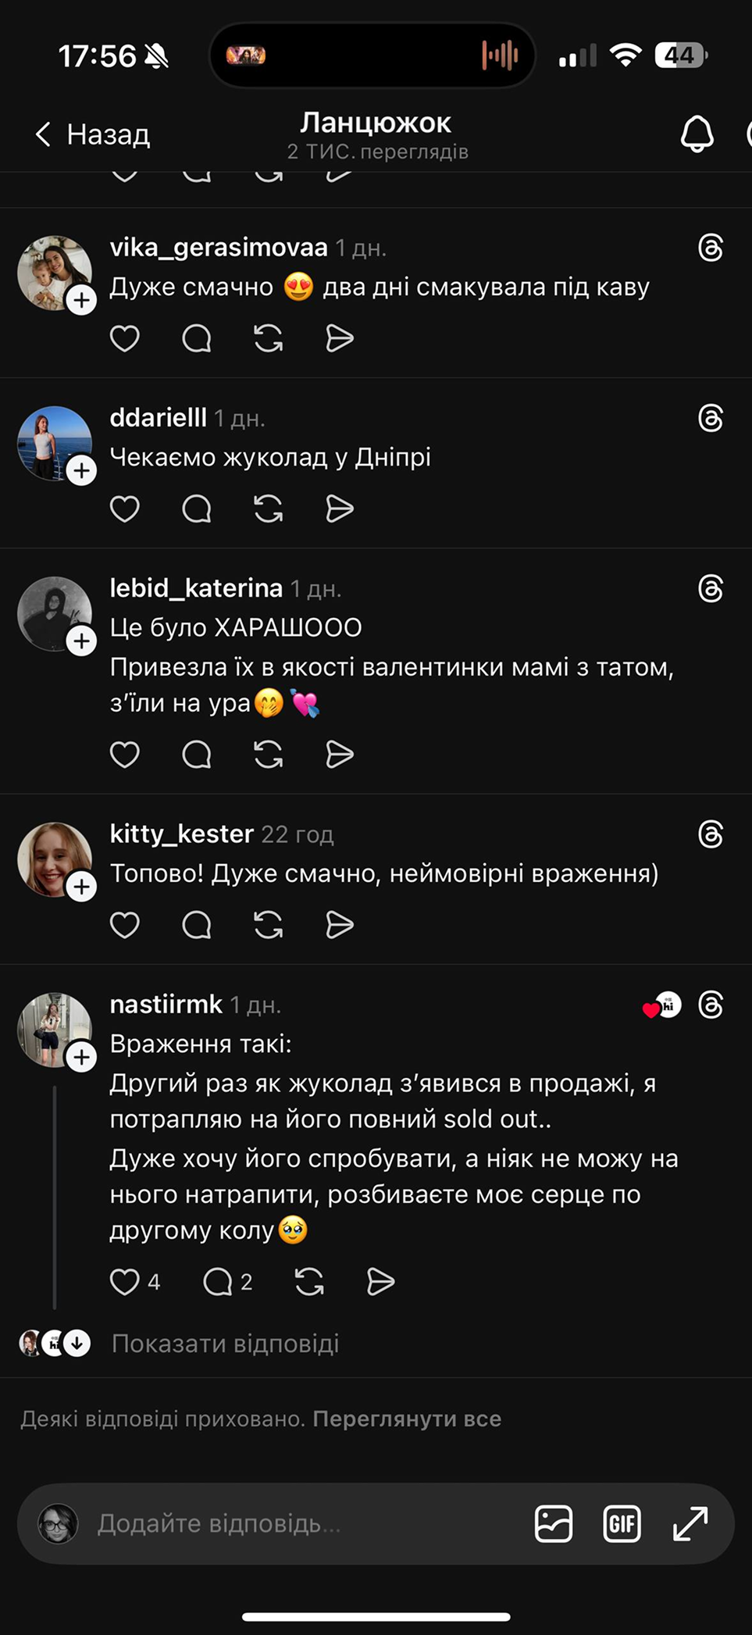Follow ddarielll using the plus badge
The height and width of the screenshot is (1635, 752).
click(x=81, y=470)
